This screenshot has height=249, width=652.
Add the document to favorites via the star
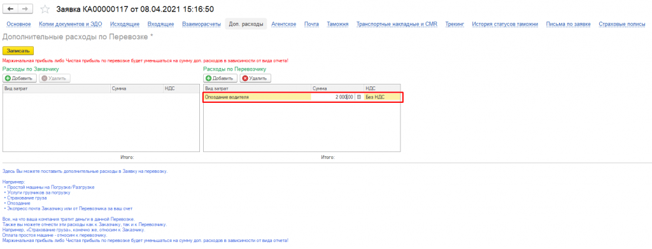coord(45,9)
